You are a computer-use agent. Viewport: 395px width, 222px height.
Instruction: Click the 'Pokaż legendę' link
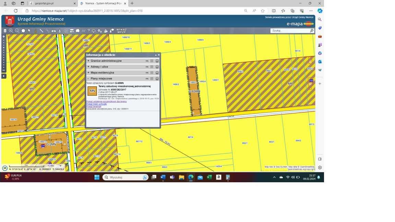point(94,107)
